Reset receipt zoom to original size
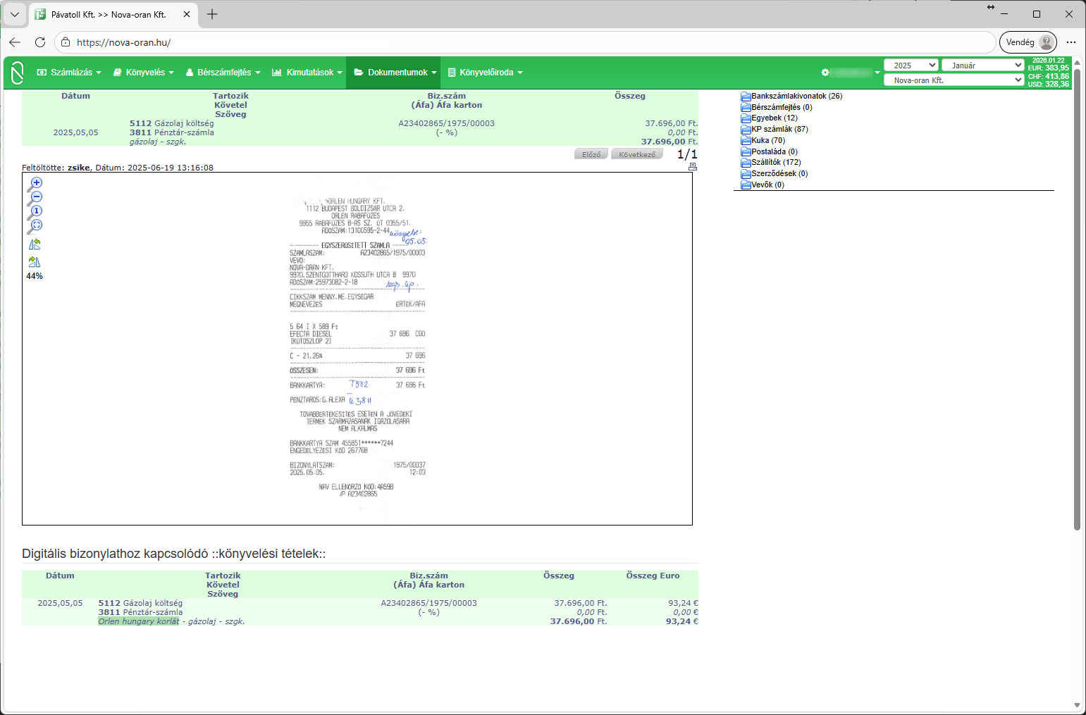This screenshot has height=715, width=1086. click(35, 212)
